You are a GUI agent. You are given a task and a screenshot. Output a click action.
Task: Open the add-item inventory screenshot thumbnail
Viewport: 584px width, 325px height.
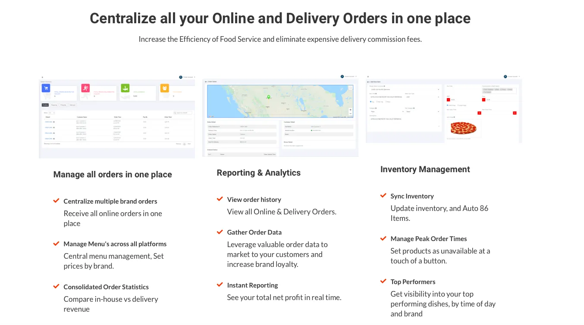click(x=444, y=108)
